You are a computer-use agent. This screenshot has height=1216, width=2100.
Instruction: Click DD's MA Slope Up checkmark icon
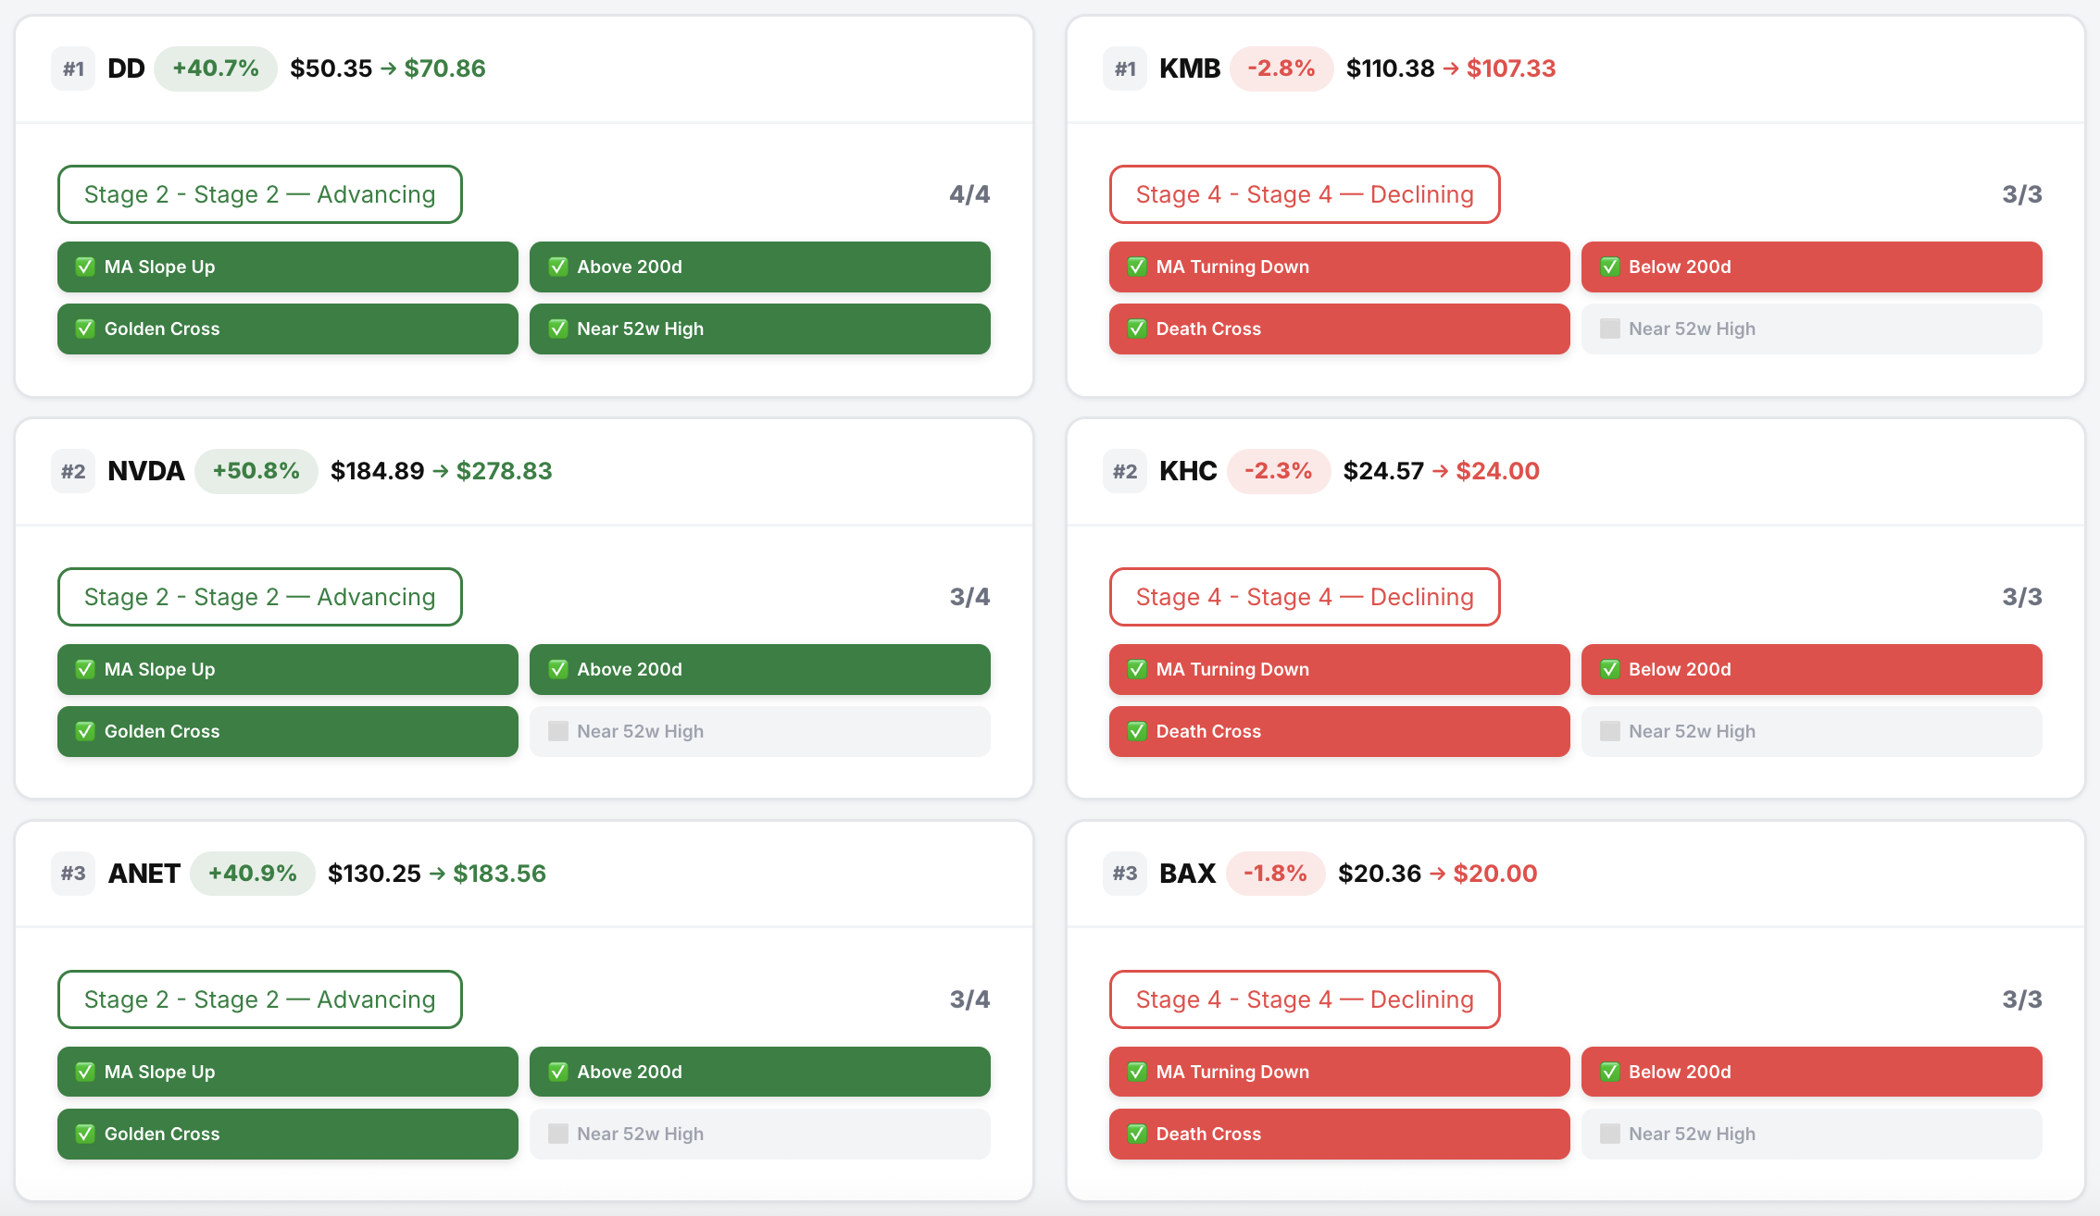(85, 267)
